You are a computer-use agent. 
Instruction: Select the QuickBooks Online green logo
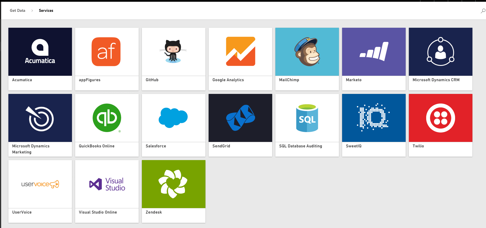[107, 118]
